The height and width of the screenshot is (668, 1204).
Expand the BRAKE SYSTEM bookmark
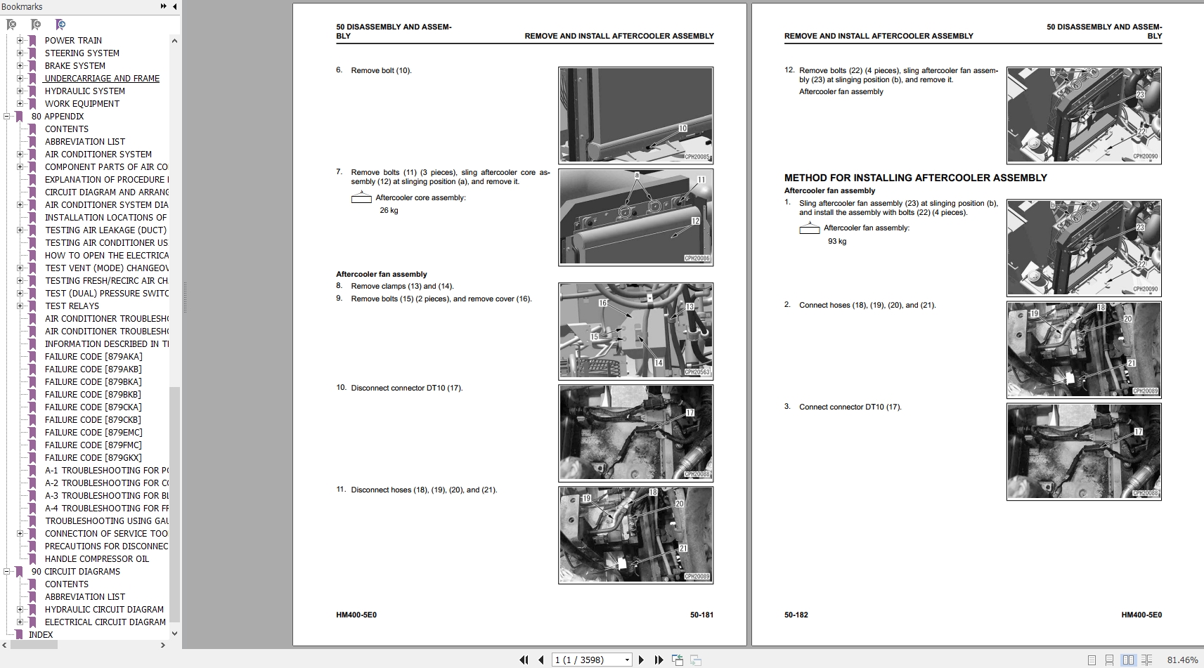(x=20, y=66)
